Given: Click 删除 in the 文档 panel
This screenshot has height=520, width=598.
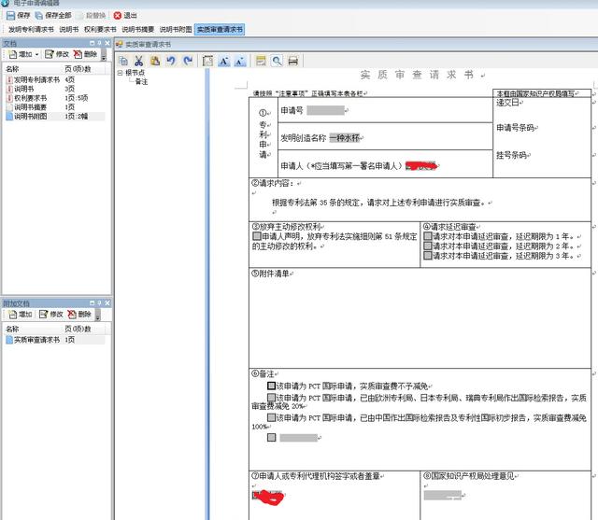Looking at the screenshot, I should pyautogui.click(x=85, y=54).
